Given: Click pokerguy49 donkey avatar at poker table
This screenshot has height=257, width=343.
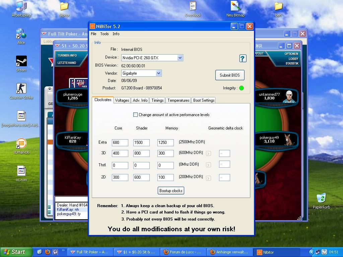Looking at the screenshot, I should pos(289,140).
